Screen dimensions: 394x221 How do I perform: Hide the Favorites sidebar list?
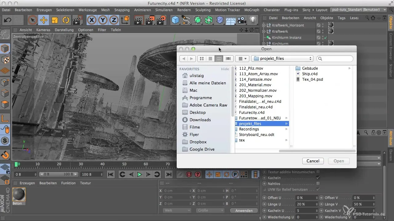tap(225, 69)
